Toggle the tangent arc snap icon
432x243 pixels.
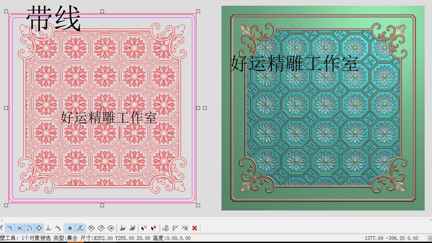(29, 228)
